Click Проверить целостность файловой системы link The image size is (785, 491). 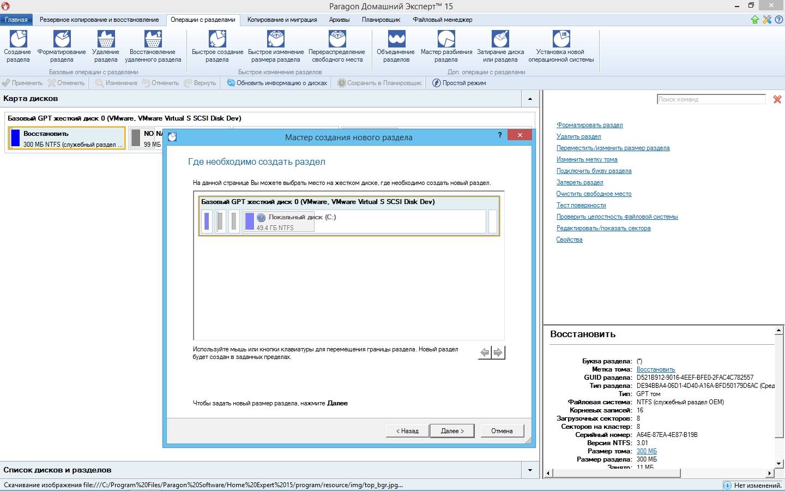coord(617,217)
